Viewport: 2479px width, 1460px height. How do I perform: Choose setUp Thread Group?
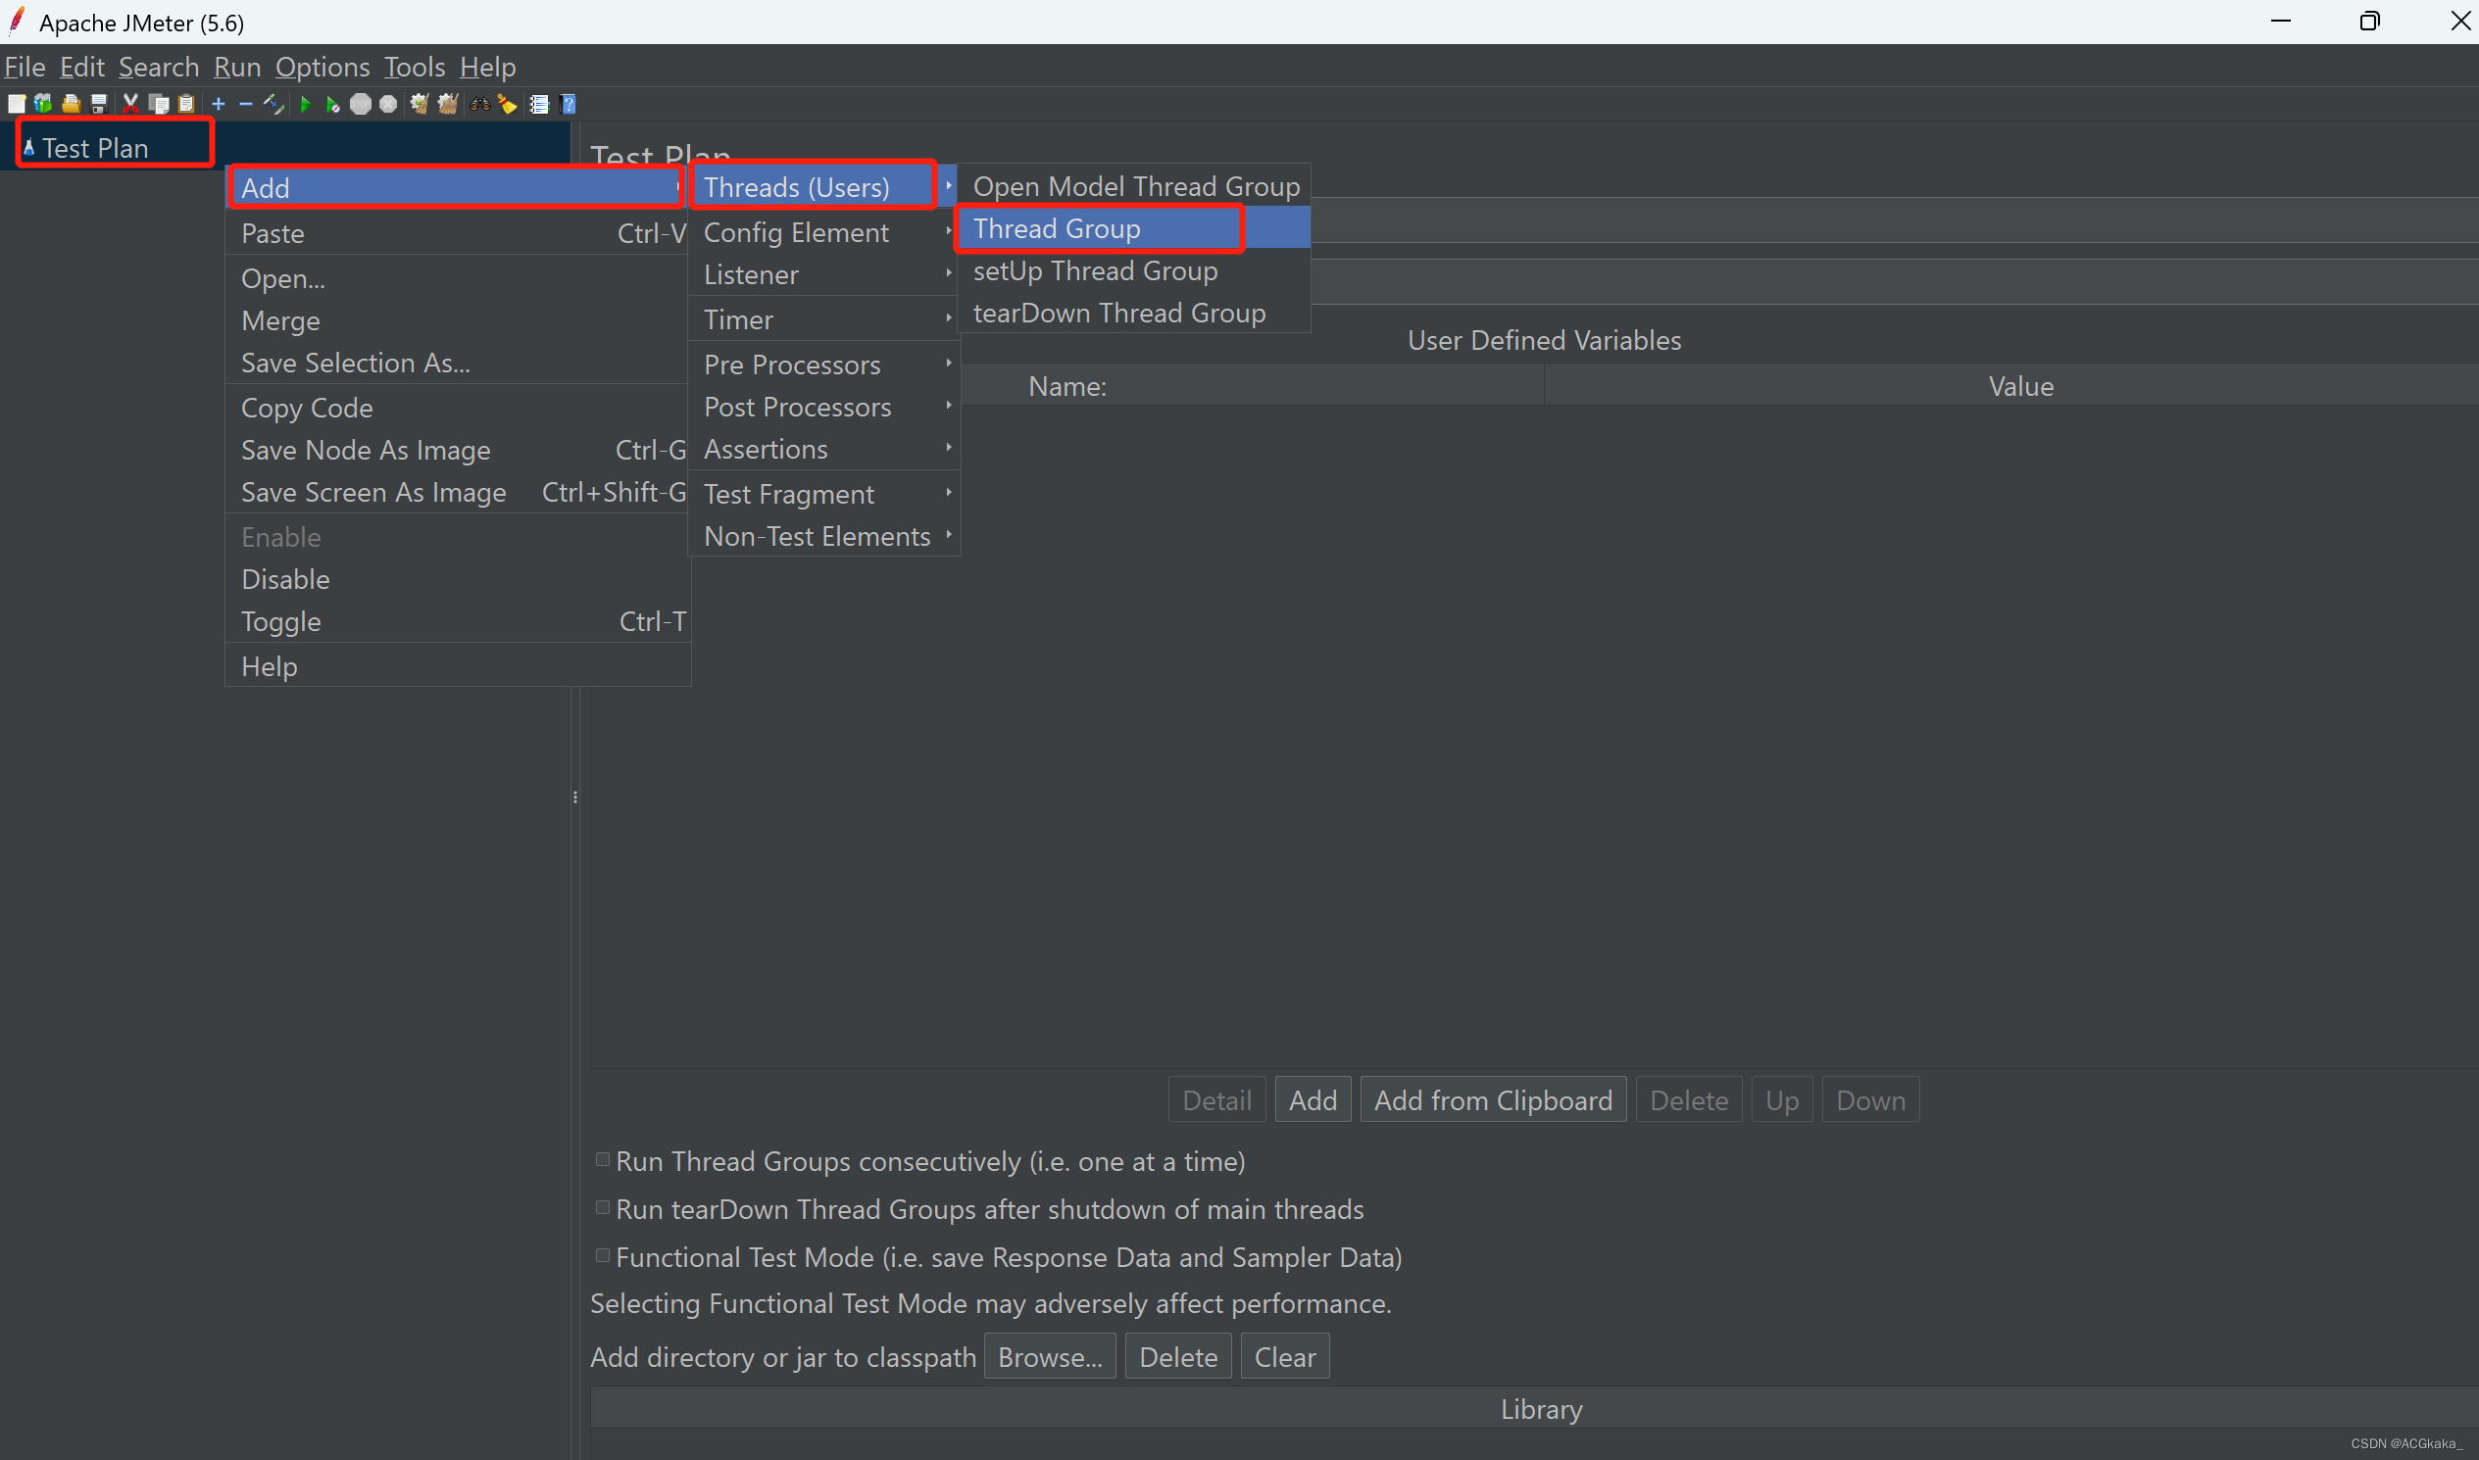pyautogui.click(x=1134, y=270)
